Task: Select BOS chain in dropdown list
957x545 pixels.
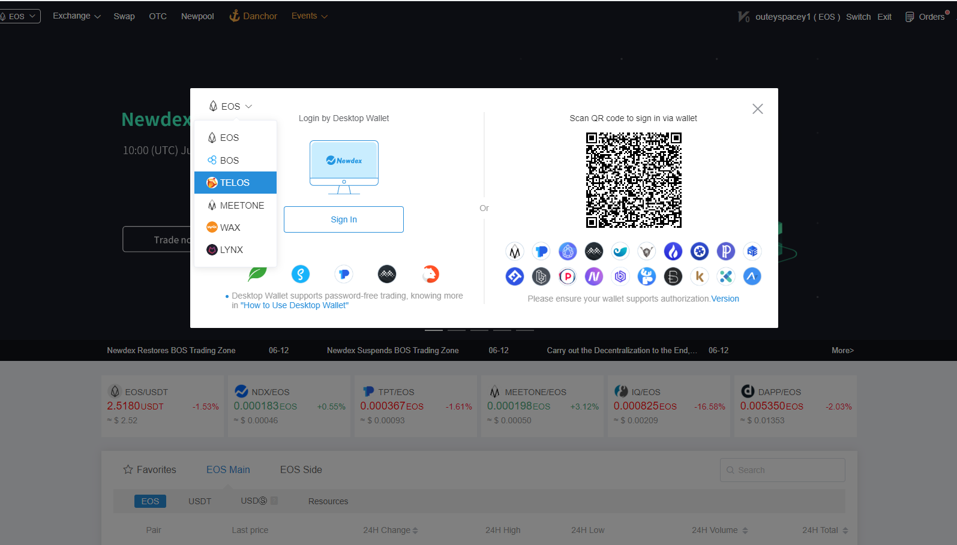Action: point(235,160)
